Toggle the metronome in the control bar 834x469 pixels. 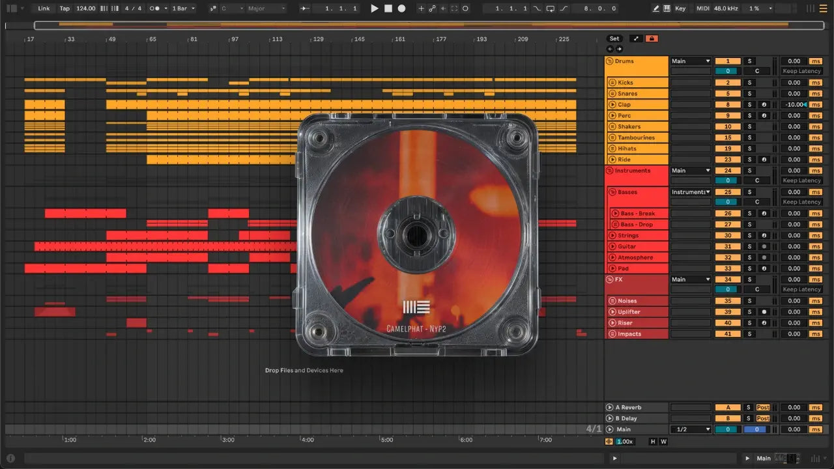155,8
